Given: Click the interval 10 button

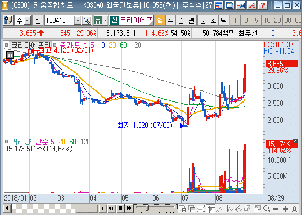Looking at the screenshot, I should (267, 20).
